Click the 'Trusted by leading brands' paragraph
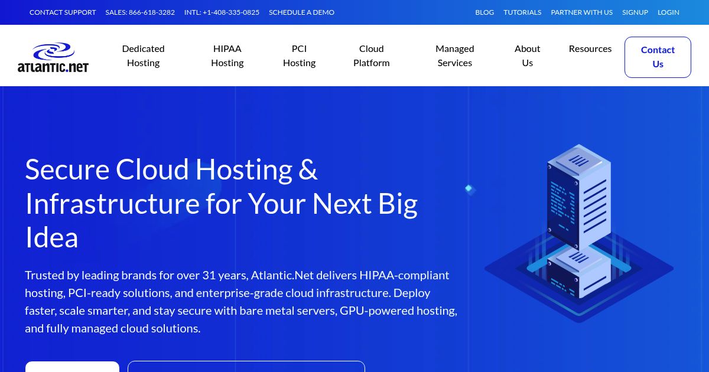Viewport: 709px width, 372px height. (x=241, y=302)
